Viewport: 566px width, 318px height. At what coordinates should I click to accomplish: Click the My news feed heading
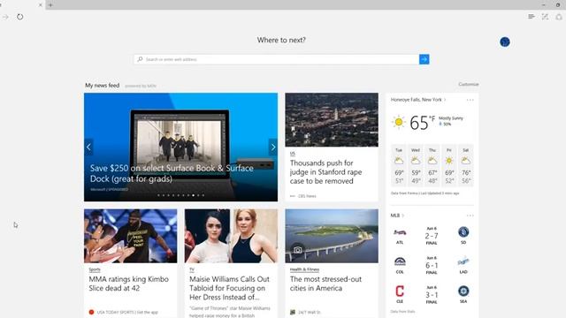pyautogui.click(x=103, y=86)
